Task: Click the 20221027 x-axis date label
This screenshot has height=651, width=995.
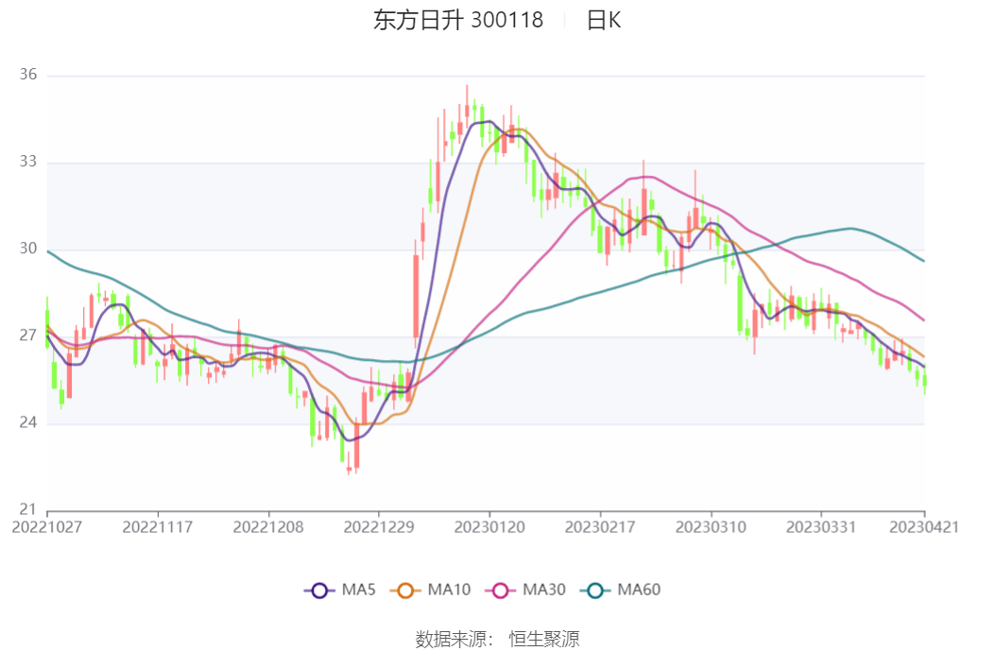Action: point(47,527)
